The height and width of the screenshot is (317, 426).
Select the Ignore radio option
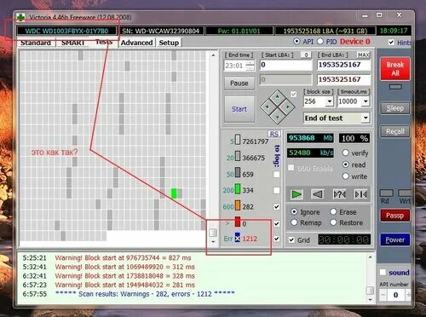(294, 212)
